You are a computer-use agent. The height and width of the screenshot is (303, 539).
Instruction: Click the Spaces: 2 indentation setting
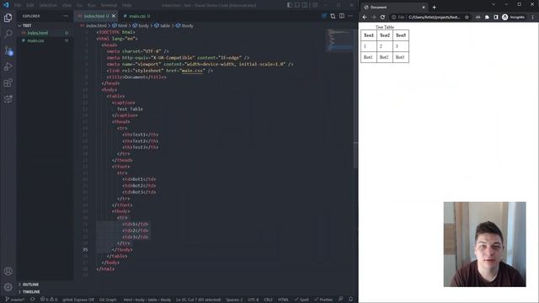pos(234,300)
